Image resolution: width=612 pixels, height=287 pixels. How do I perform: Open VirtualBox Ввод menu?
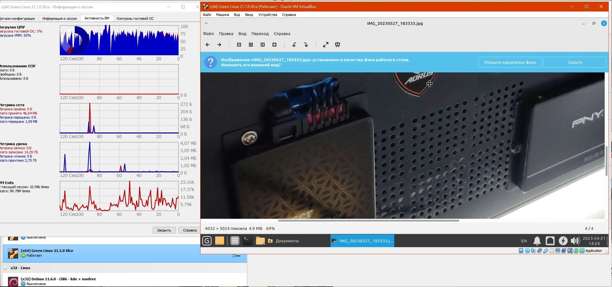click(249, 15)
